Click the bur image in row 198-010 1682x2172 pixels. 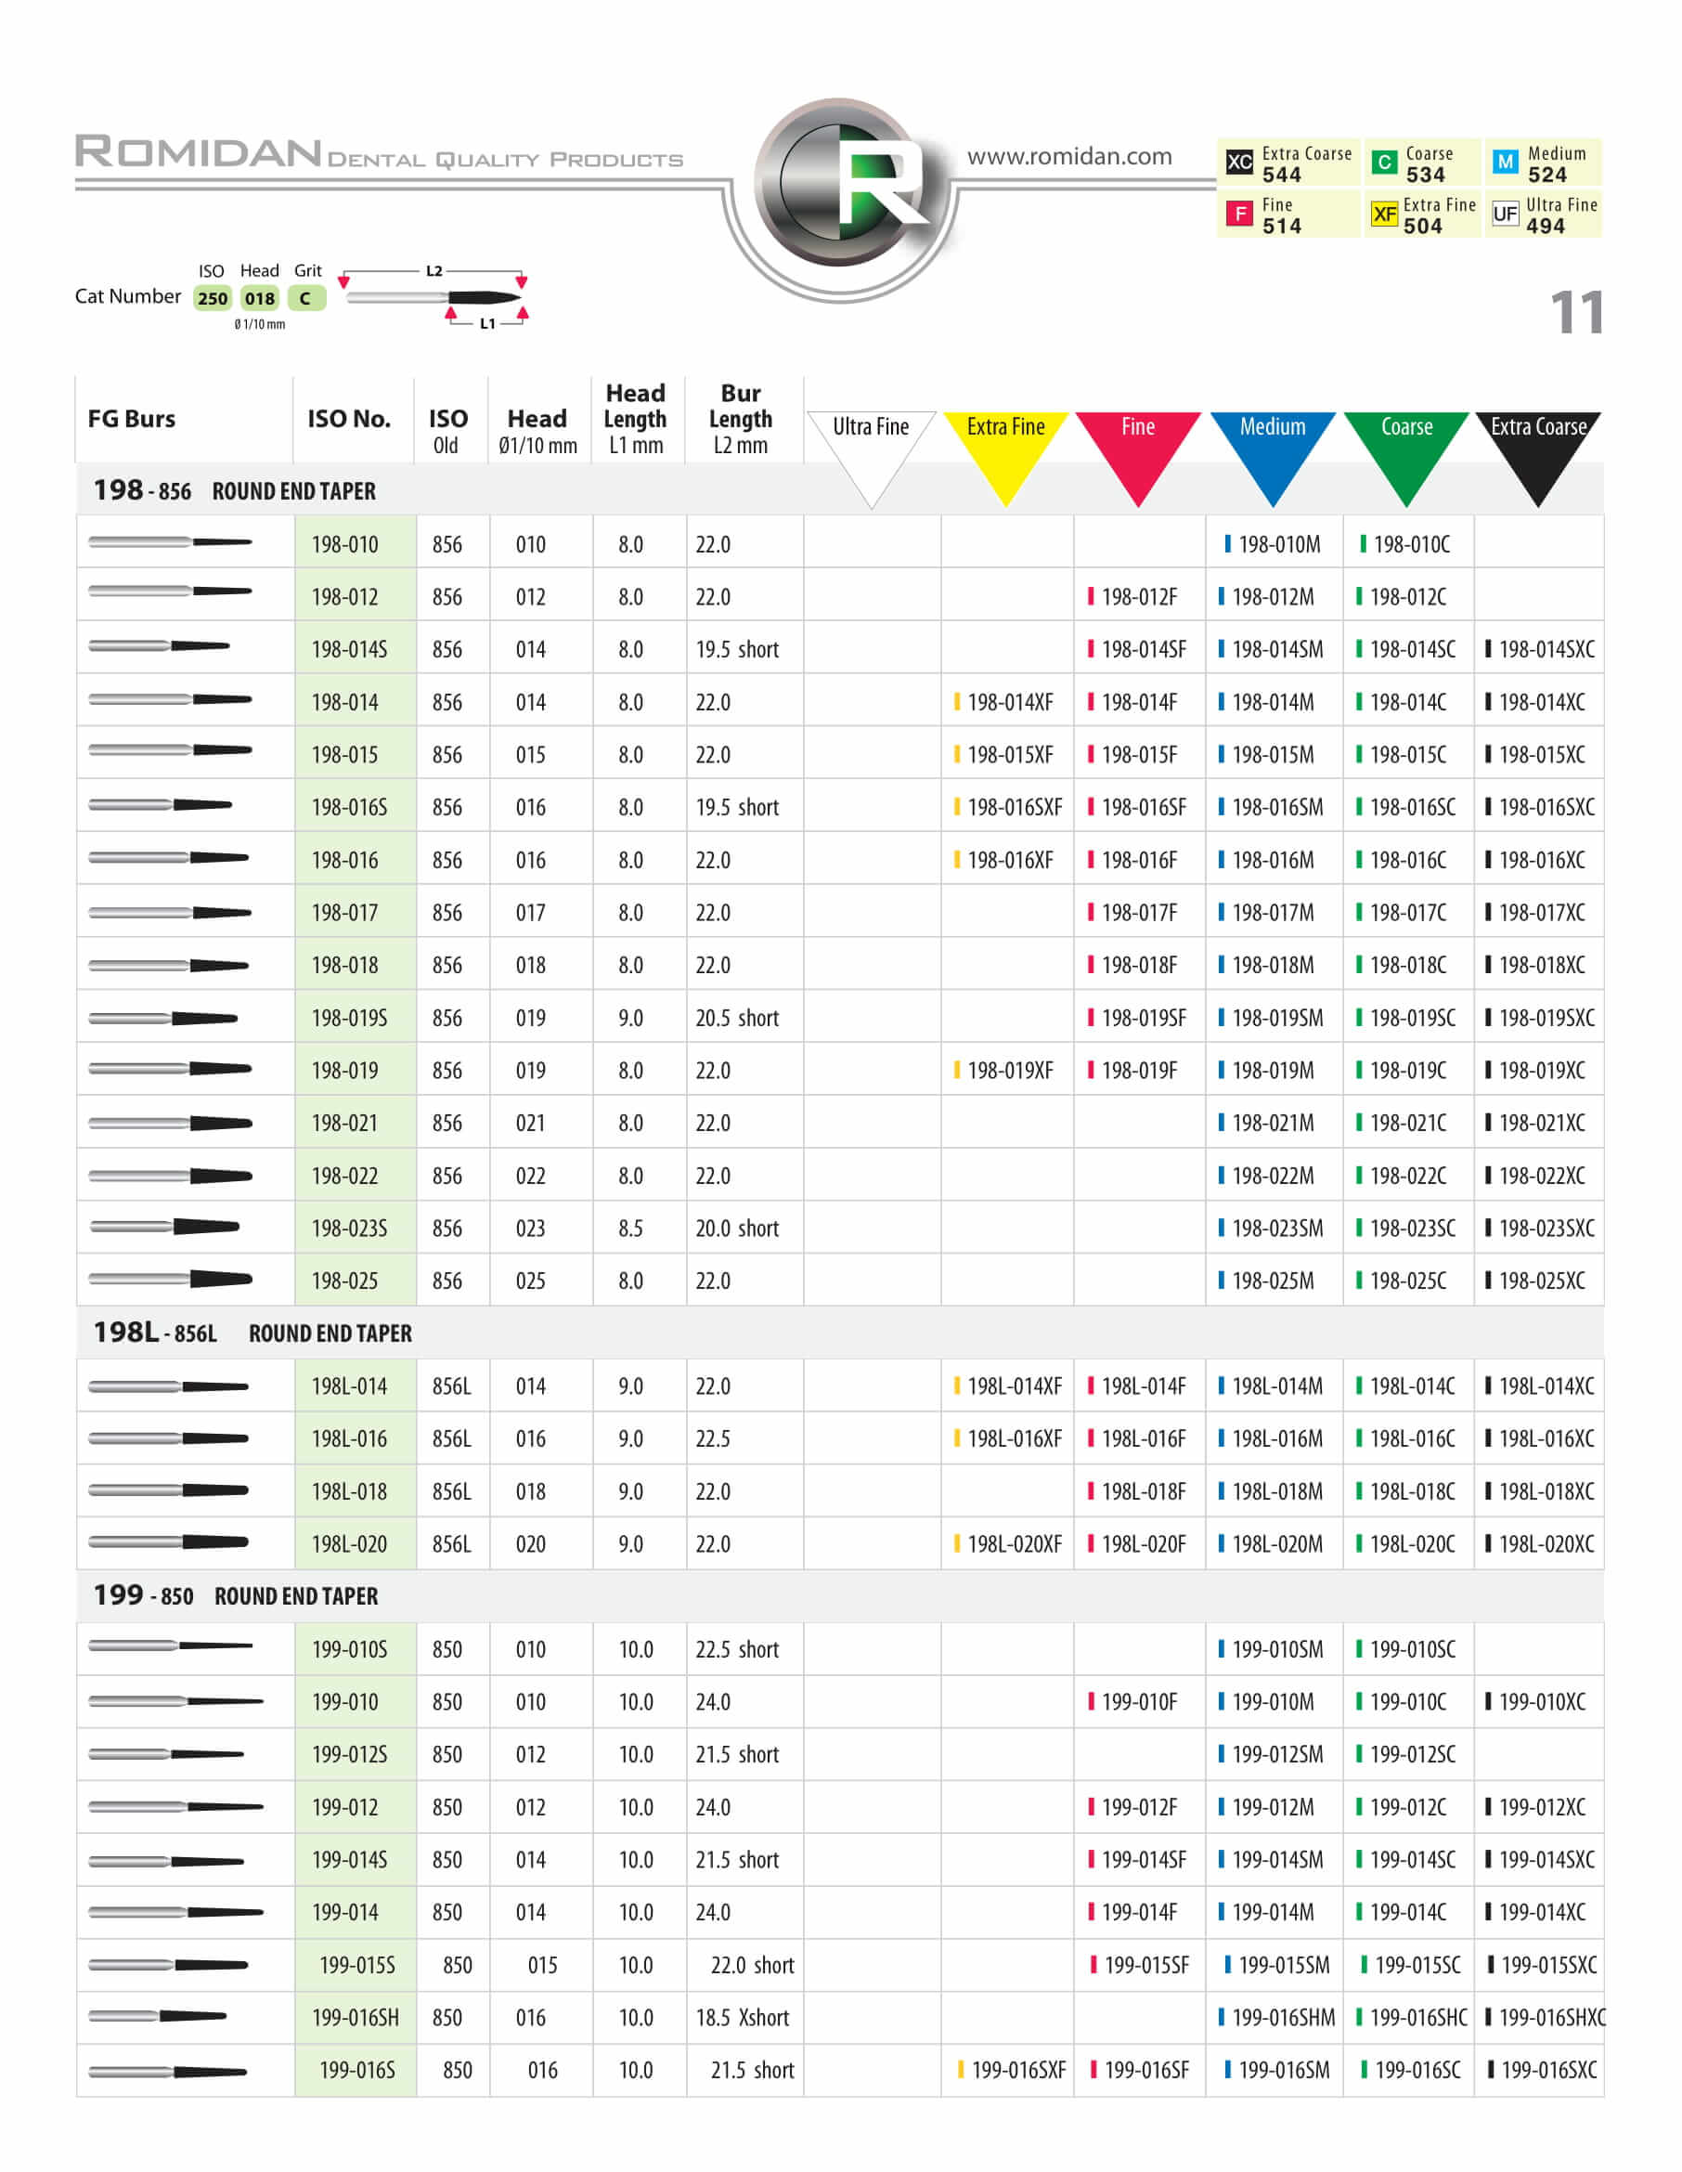tap(170, 542)
